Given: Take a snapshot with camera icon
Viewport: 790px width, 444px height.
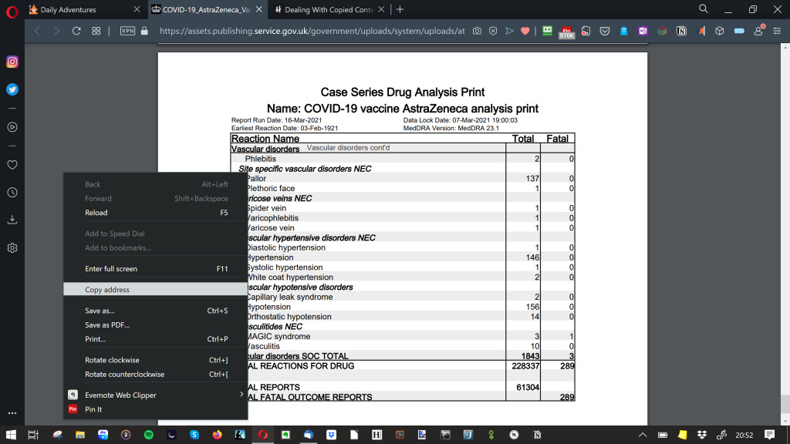Looking at the screenshot, I should [x=478, y=31].
